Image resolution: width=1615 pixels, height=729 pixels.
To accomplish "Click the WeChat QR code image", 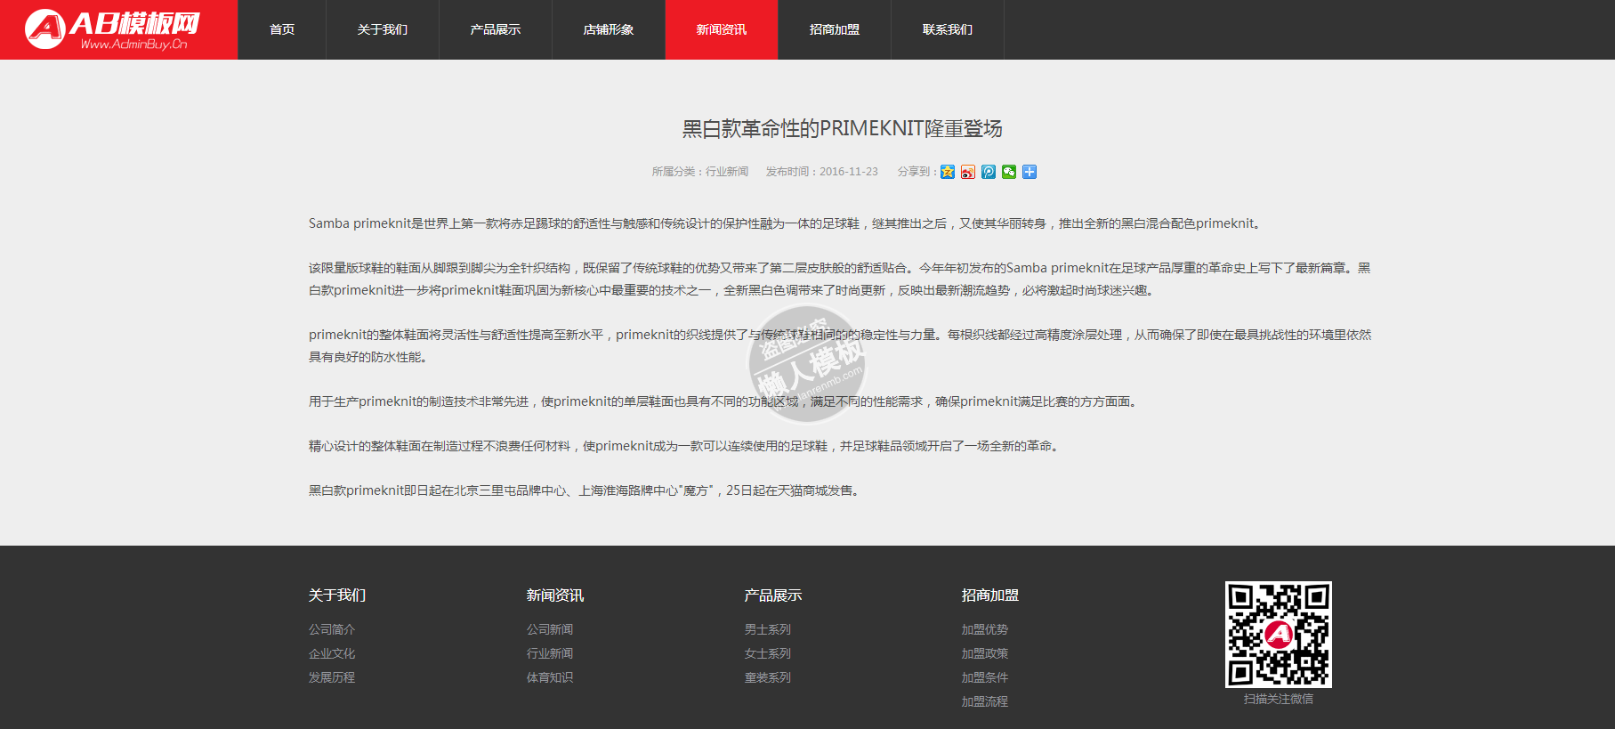I will coord(1279,635).
